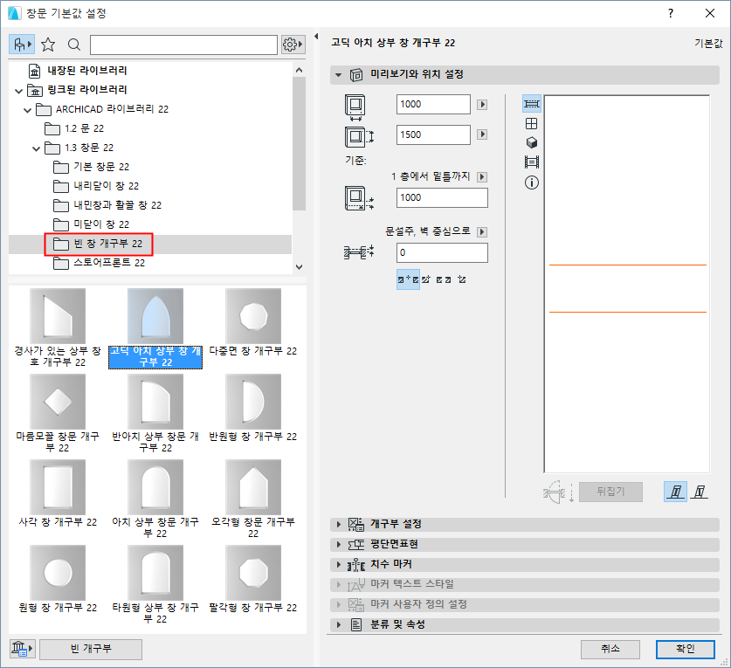Show object info preview icon
Viewport: 731px width, 668px height.
click(532, 182)
